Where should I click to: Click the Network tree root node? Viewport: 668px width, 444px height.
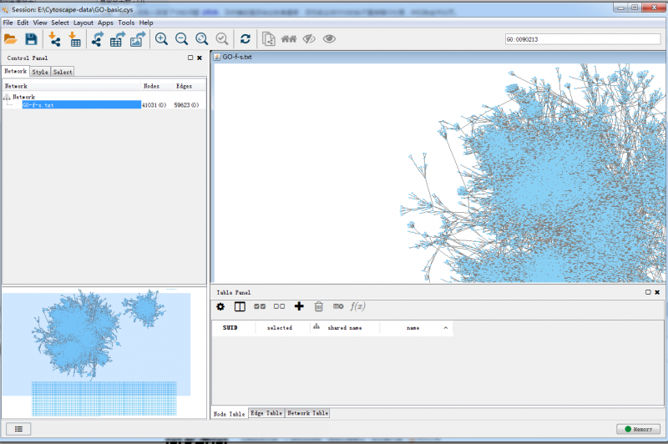pos(23,97)
